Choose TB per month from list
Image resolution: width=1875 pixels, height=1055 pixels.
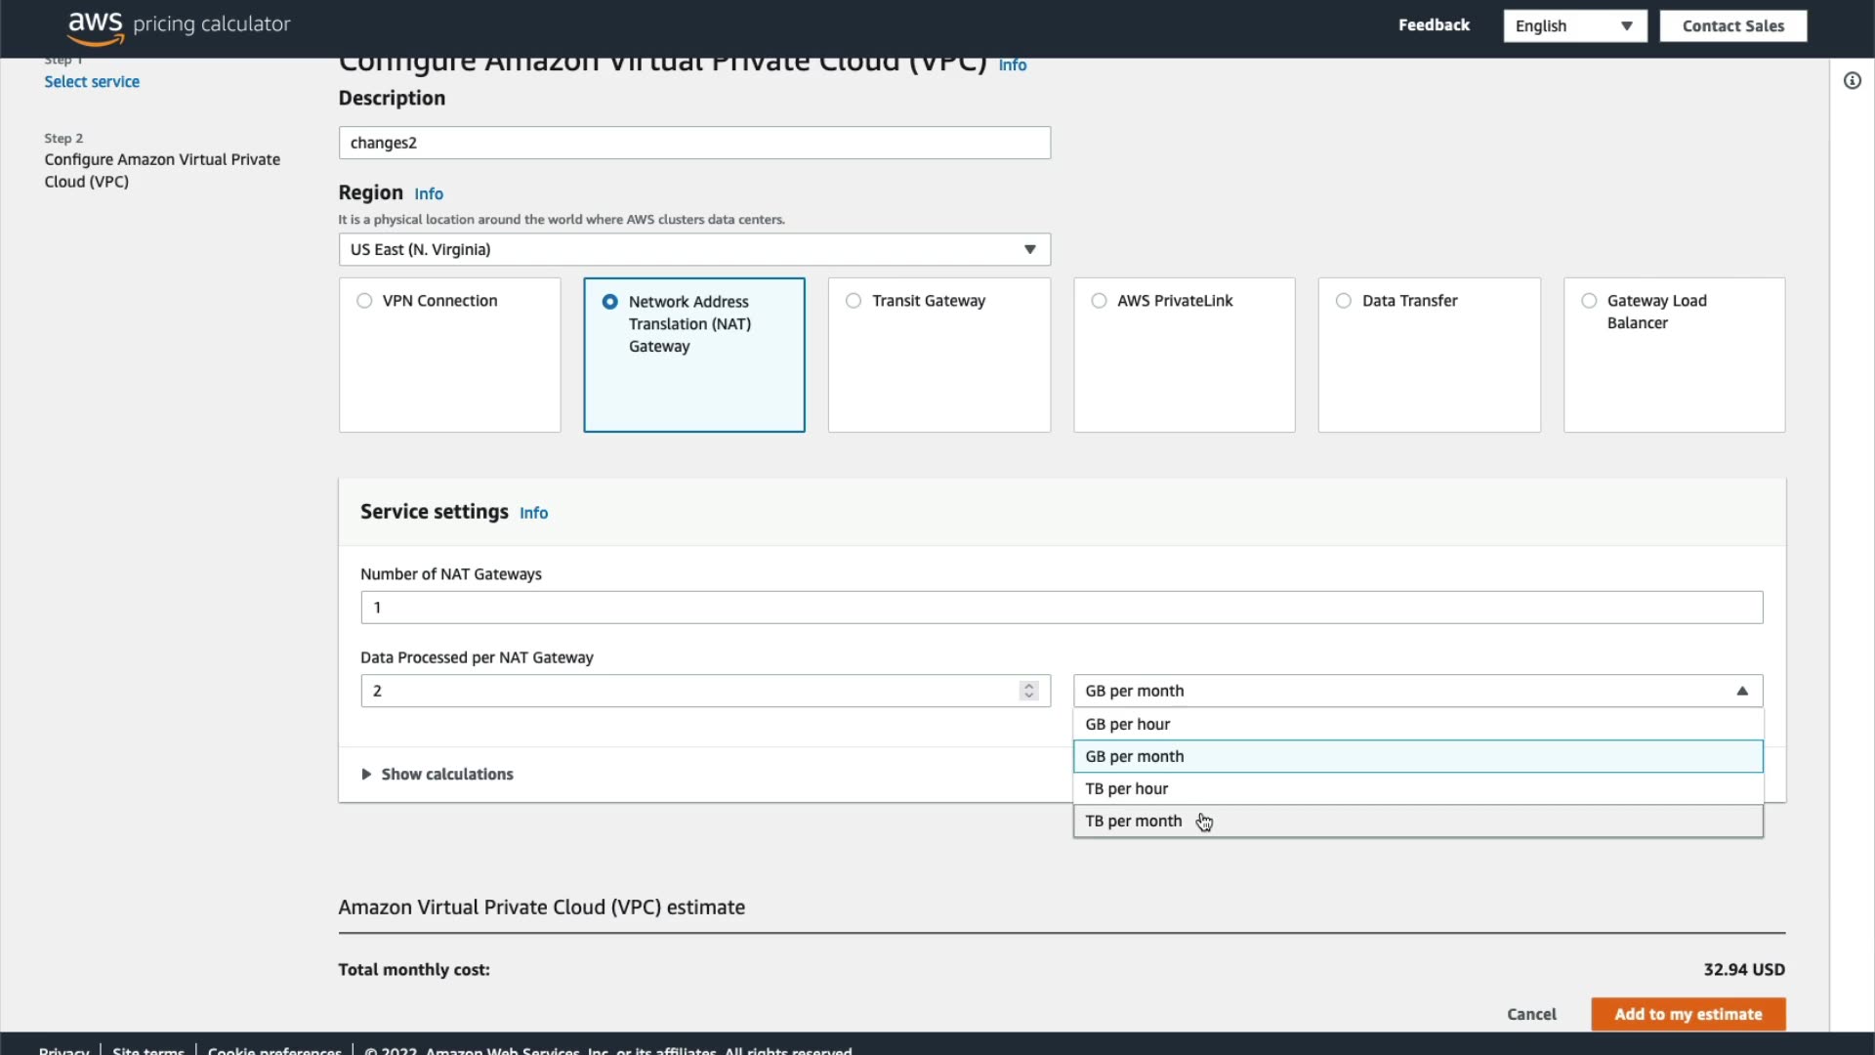click(x=1134, y=822)
